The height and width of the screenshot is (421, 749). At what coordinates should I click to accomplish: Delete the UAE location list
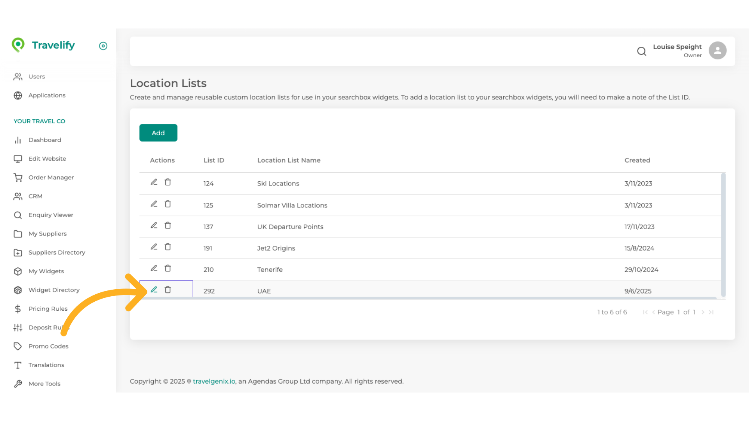[x=168, y=290]
